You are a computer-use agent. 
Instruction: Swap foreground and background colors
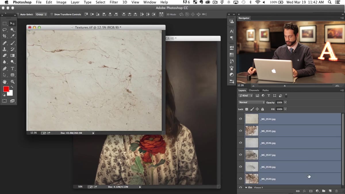click(12, 87)
